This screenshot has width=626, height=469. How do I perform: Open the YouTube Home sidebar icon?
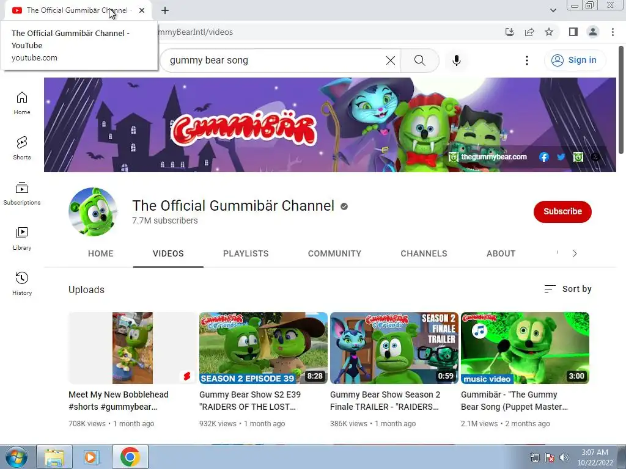(x=22, y=103)
